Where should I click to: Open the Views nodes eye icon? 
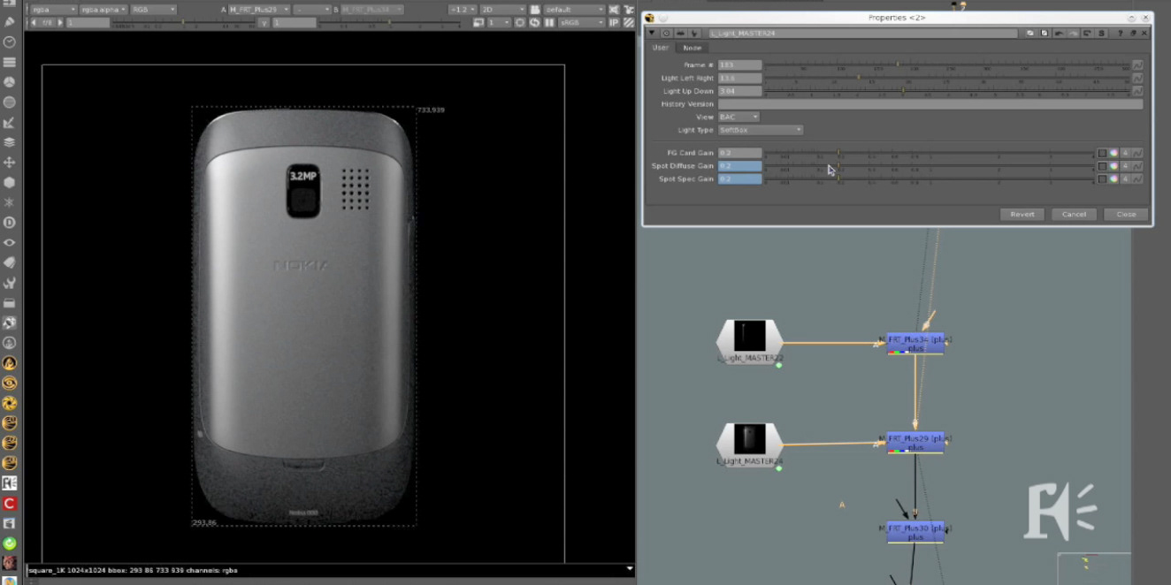point(9,243)
